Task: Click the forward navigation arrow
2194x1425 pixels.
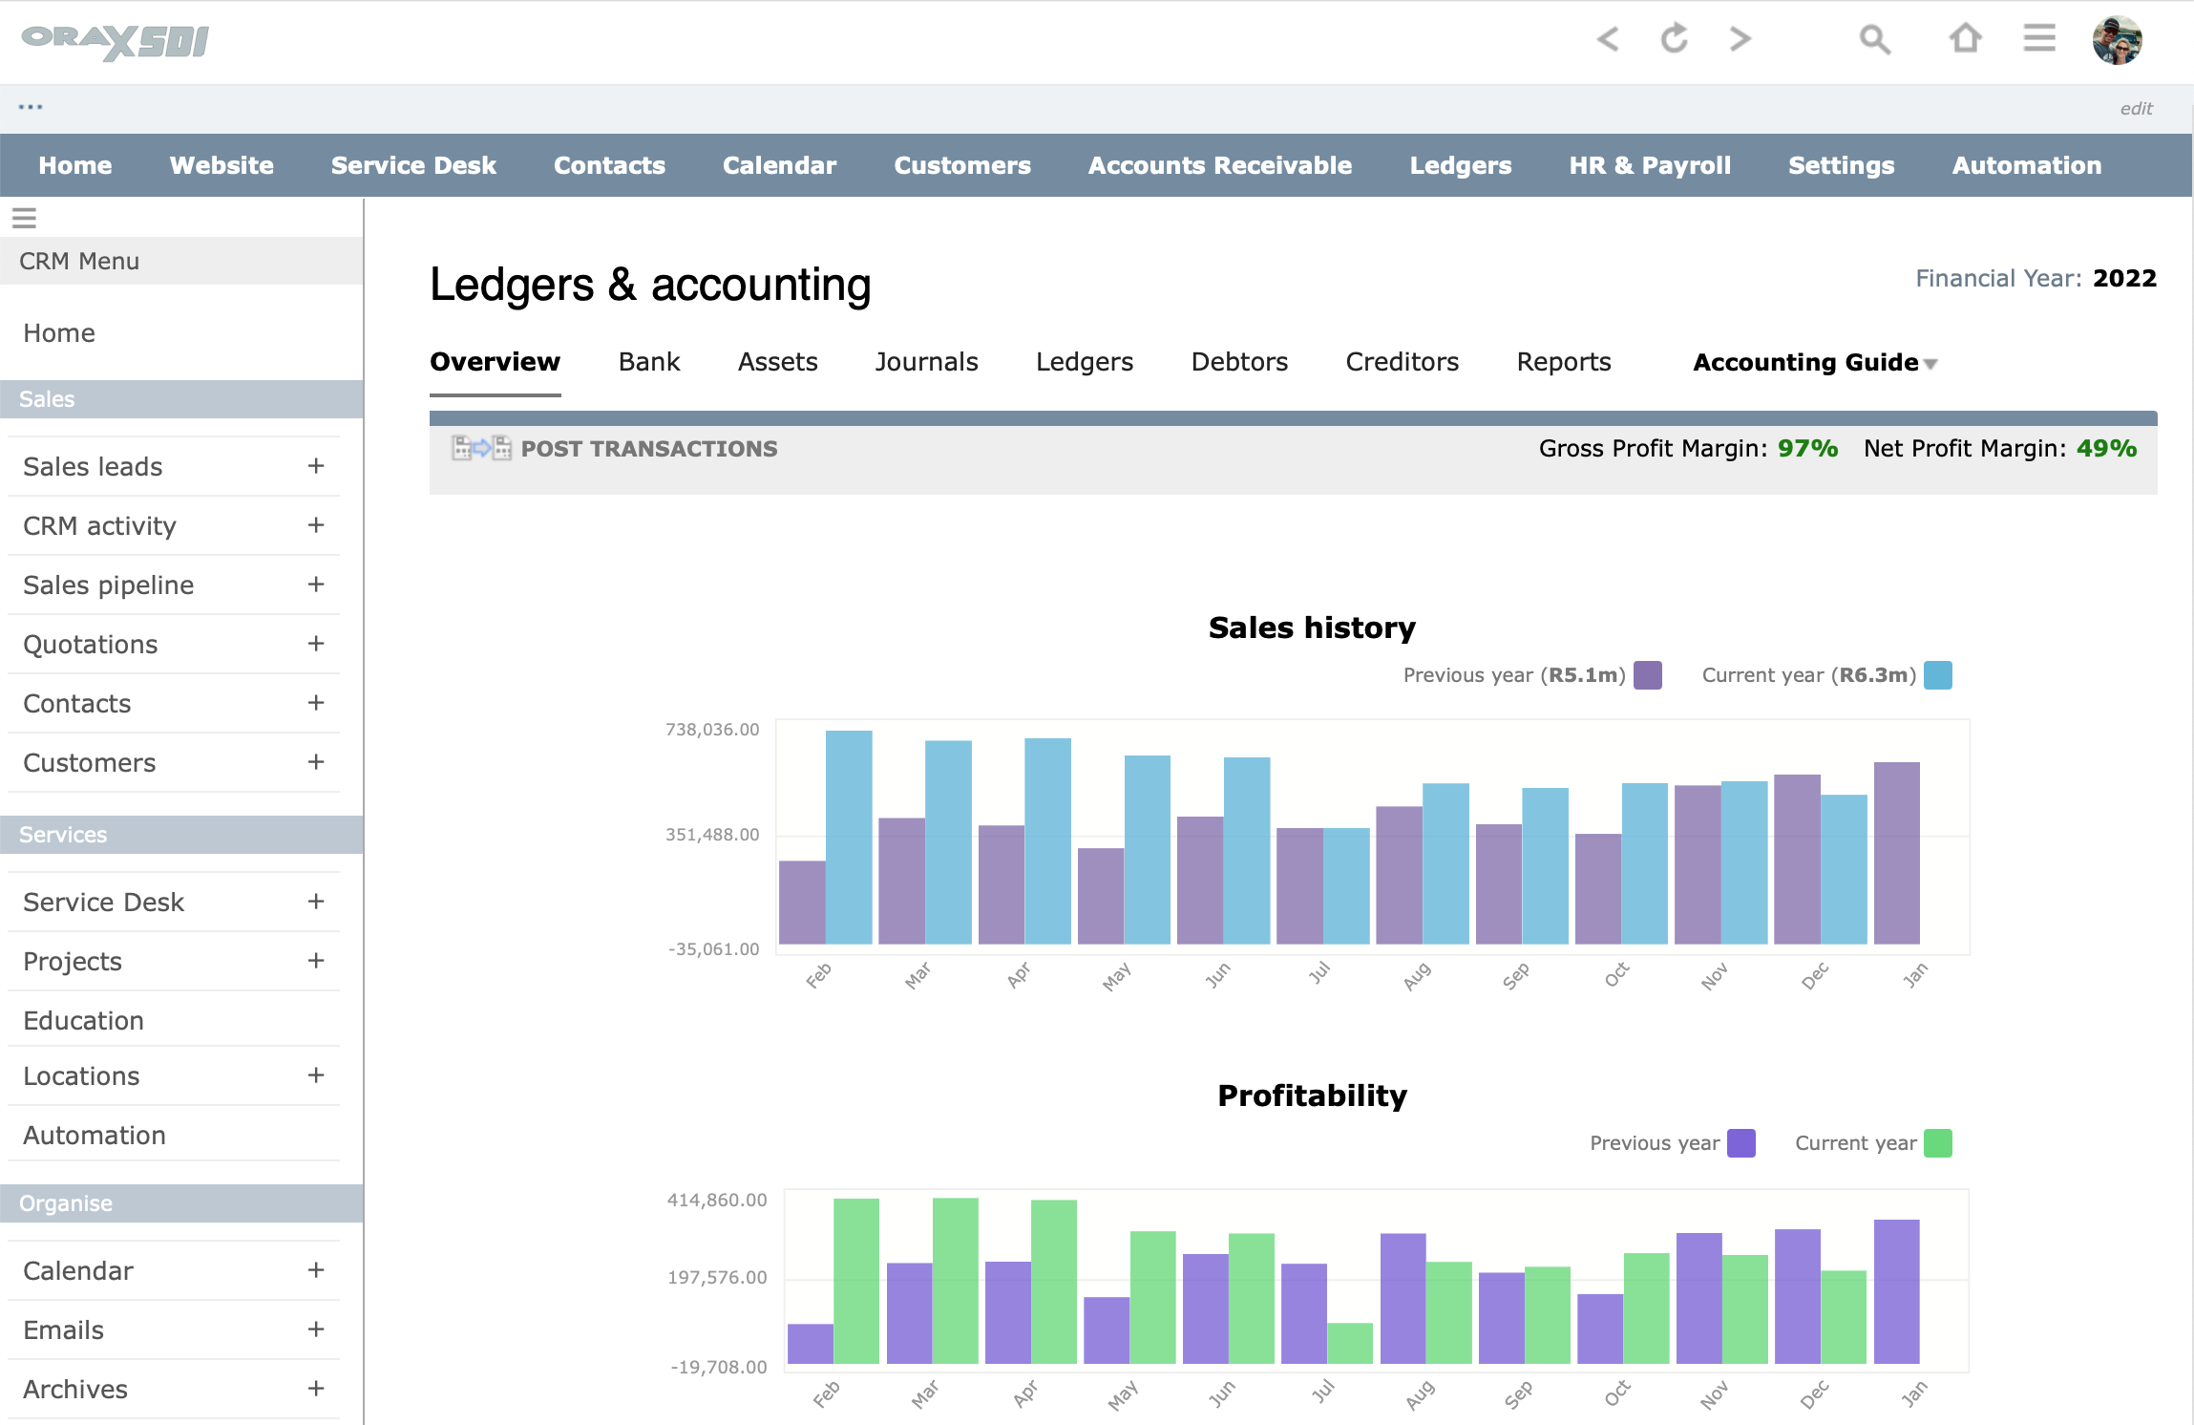Action: [1740, 39]
